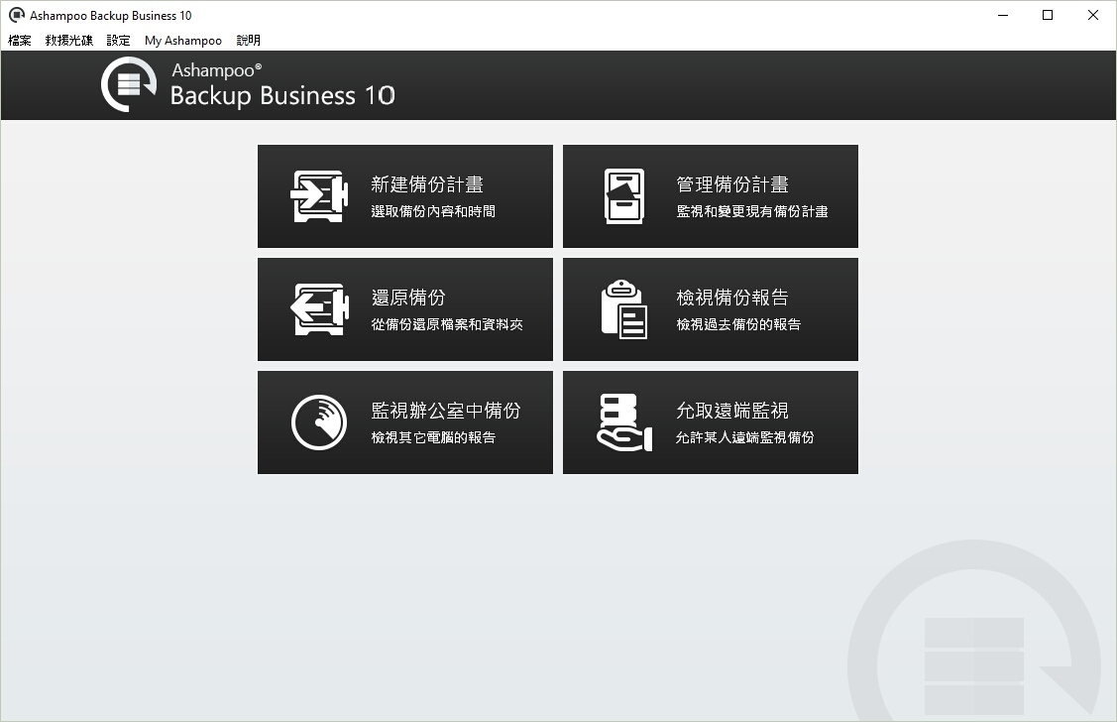
Task: Open the 說明 menu
Action: click(249, 41)
